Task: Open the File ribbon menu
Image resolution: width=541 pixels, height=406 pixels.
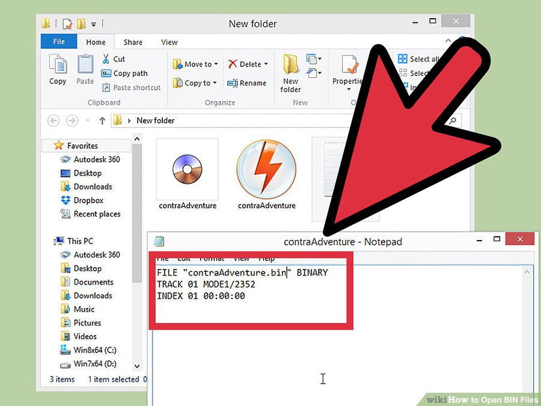Action: click(59, 42)
